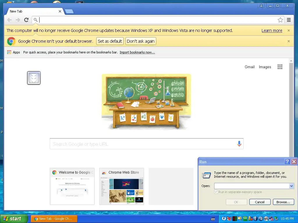Open Apps shortcut in bookmarks bar

[13, 52]
